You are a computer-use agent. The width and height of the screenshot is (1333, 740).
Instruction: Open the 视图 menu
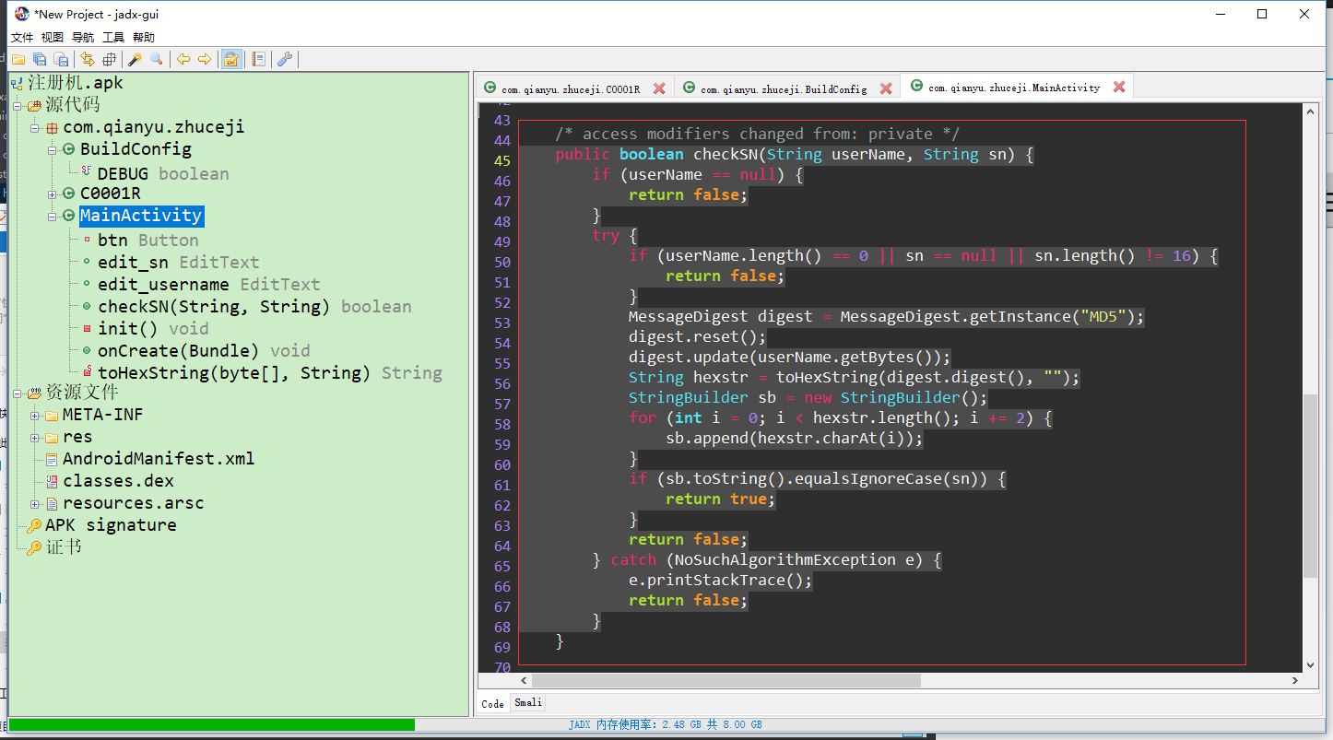53,38
